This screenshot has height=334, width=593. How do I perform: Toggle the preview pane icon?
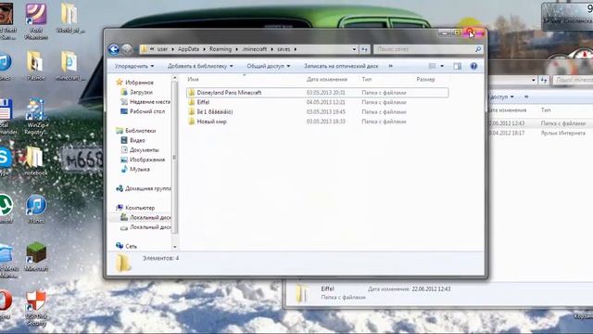click(x=457, y=66)
